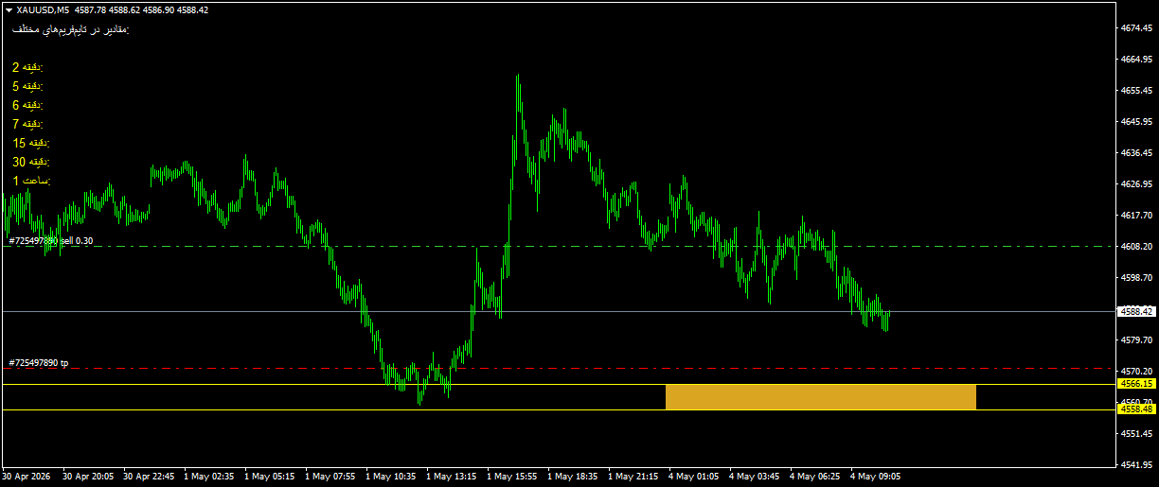1159x487 pixels.
Task: Click the current price tag 4588.42
Action: click(x=1135, y=311)
